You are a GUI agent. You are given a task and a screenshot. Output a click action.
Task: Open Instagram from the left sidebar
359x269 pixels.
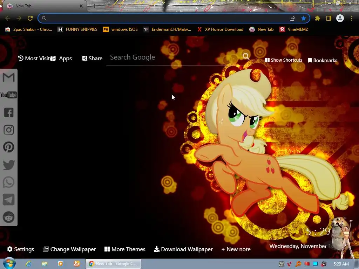point(9,130)
